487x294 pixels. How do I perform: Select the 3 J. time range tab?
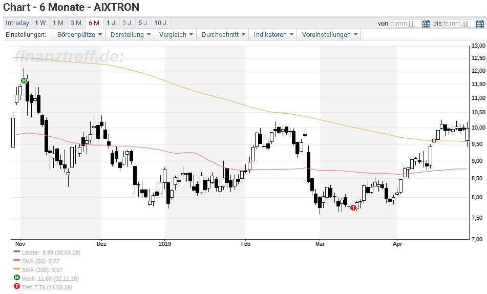(x=128, y=23)
